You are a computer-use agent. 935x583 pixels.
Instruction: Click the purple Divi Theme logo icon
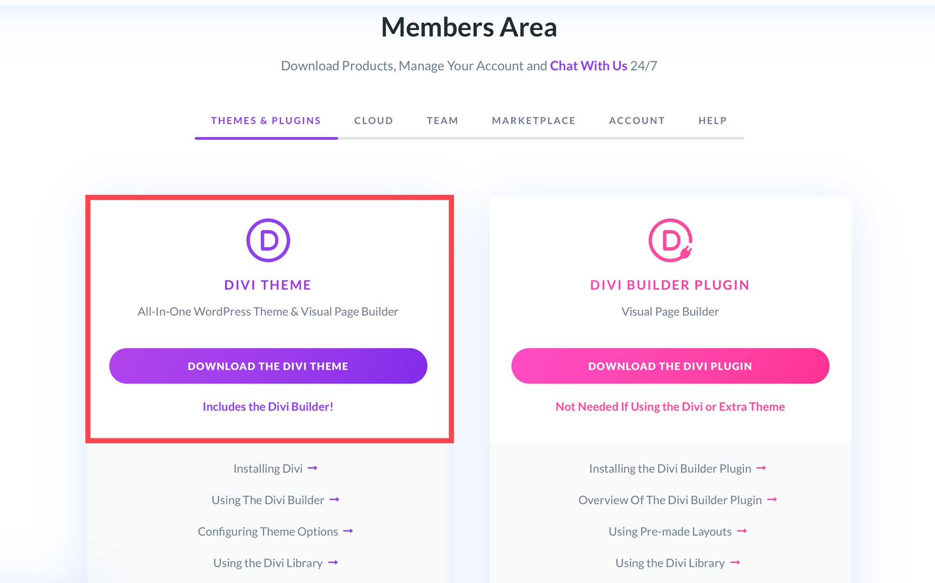point(268,240)
